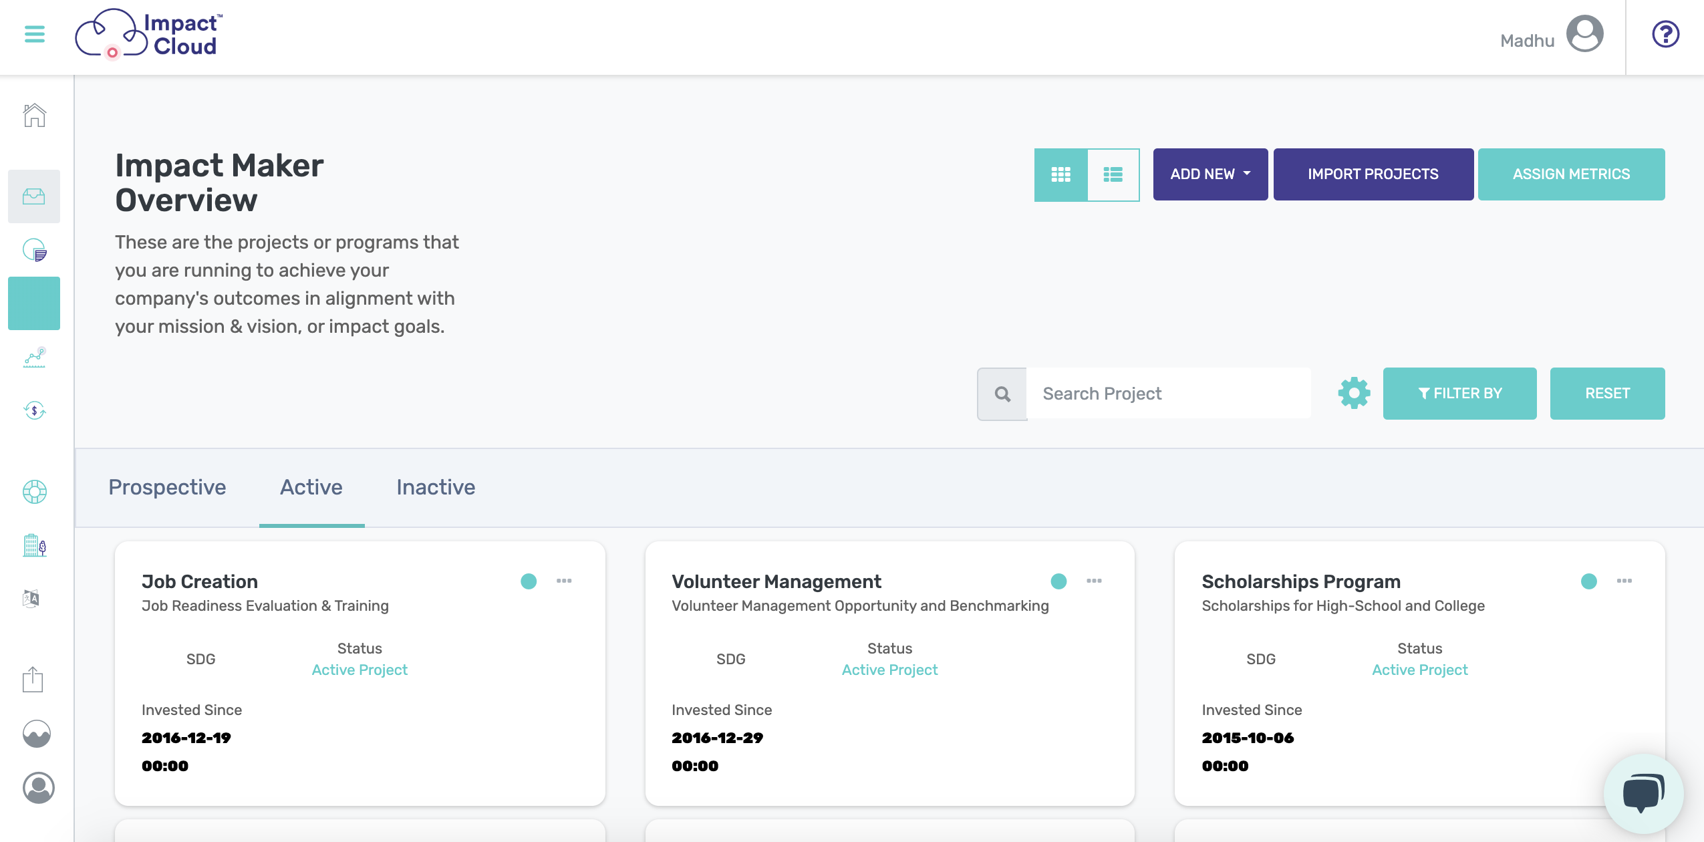
Task: Focus the Search Project input field
Action: pos(1168,394)
